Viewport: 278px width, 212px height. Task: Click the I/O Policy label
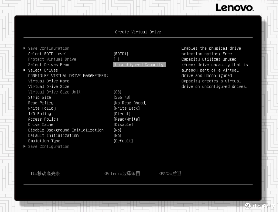pyautogui.click(x=40, y=114)
